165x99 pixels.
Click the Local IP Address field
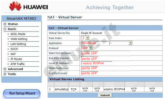pyautogui.click(x=96, y=63)
